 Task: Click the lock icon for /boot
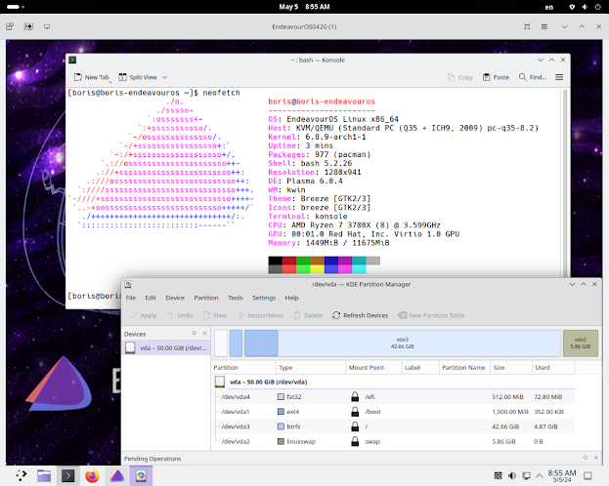click(x=355, y=412)
